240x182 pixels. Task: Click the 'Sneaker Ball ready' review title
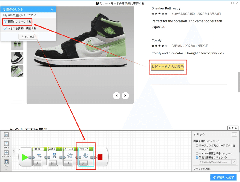point(166,8)
